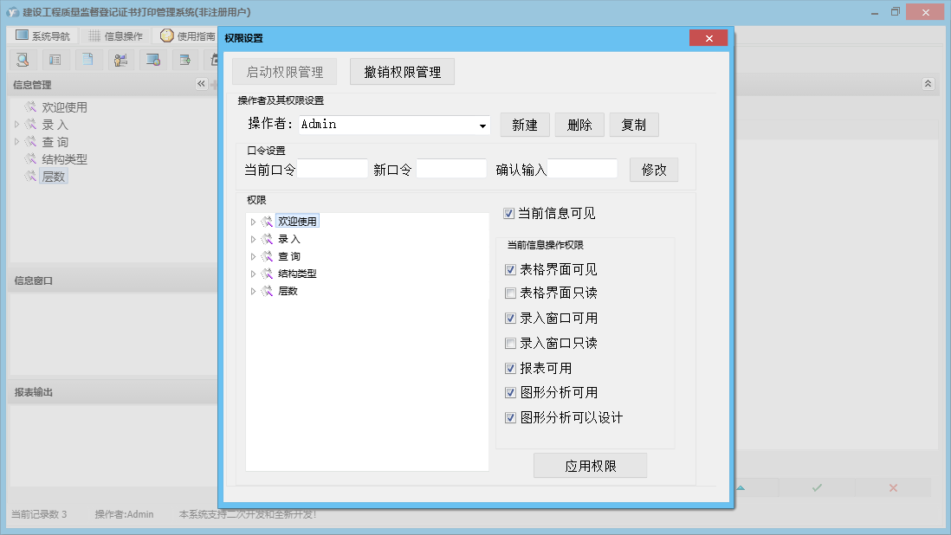Expand 结构类型 node in the 权限 tree
Image resolution: width=951 pixels, height=535 pixels.
tap(253, 274)
